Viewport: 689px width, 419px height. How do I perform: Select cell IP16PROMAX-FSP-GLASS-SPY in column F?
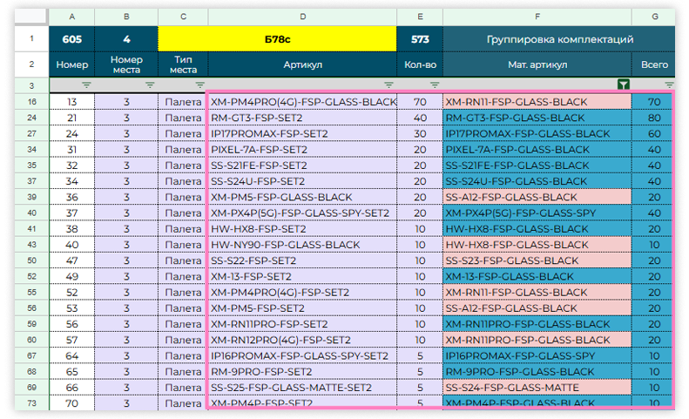(x=537, y=355)
